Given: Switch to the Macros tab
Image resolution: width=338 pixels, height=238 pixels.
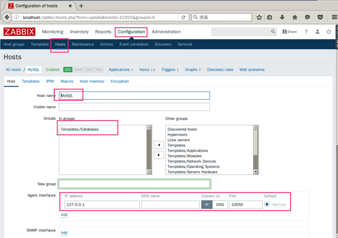Looking at the screenshot, I should coord(67,81).
